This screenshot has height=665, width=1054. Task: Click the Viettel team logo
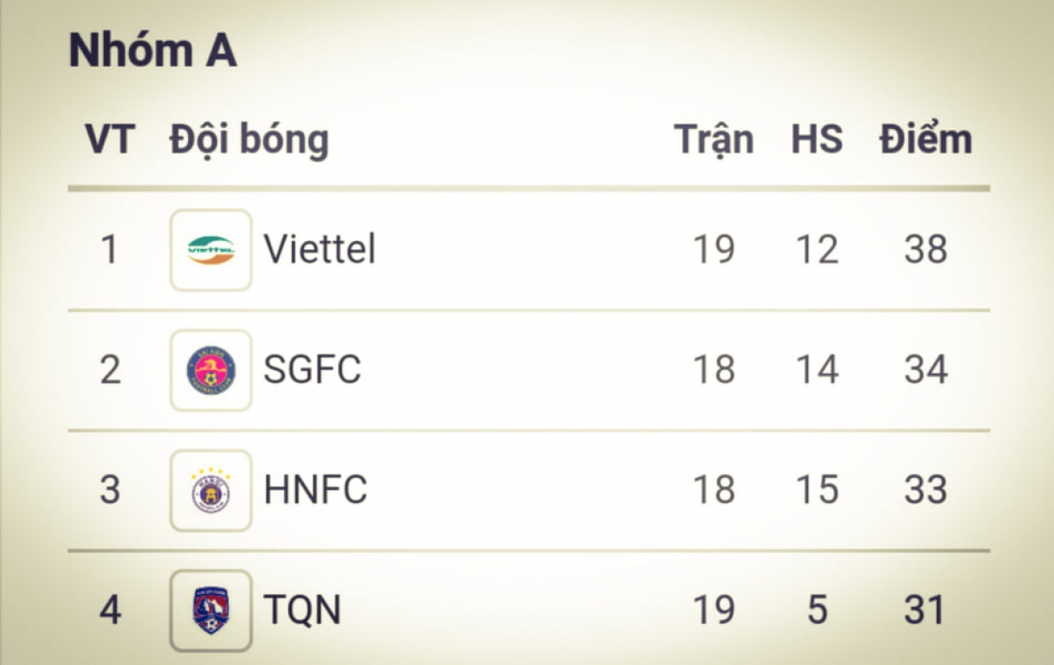pos(211,250)
